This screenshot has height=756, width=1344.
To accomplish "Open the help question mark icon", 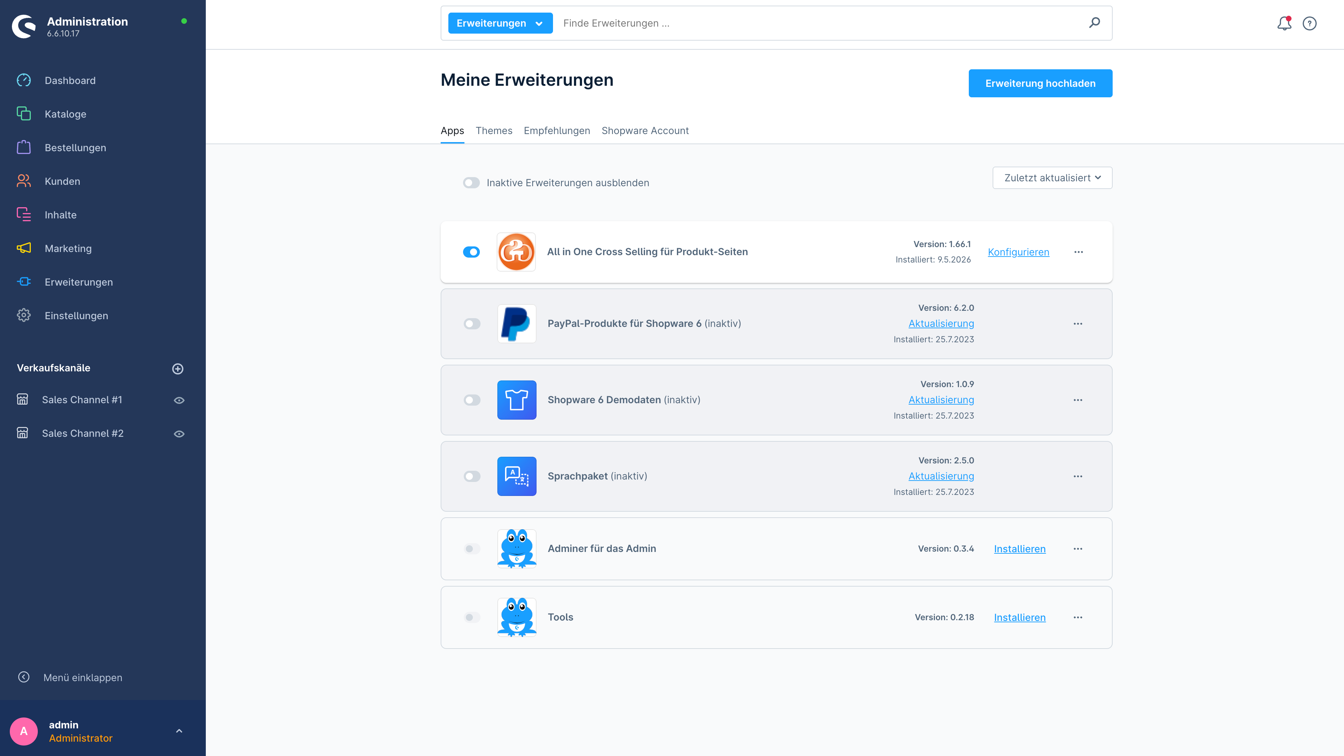I will point(1310,23).
